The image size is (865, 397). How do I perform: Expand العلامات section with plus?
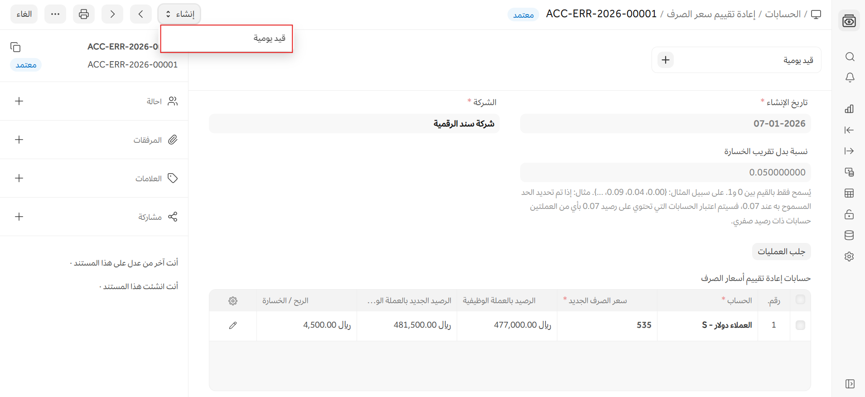[x=19, y=178]
